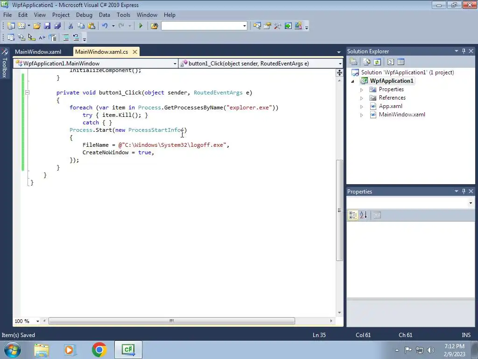Click the Paste clipboard icon
The image size is (478, 359).
91,26
